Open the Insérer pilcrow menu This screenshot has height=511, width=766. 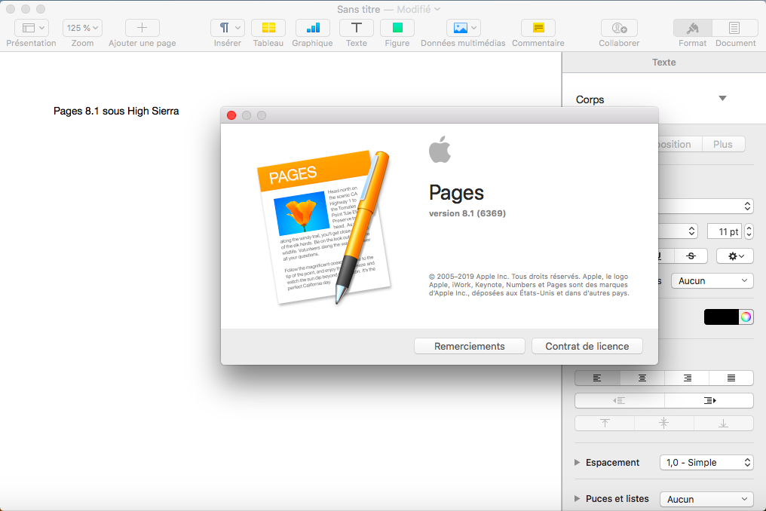(227, 28)
